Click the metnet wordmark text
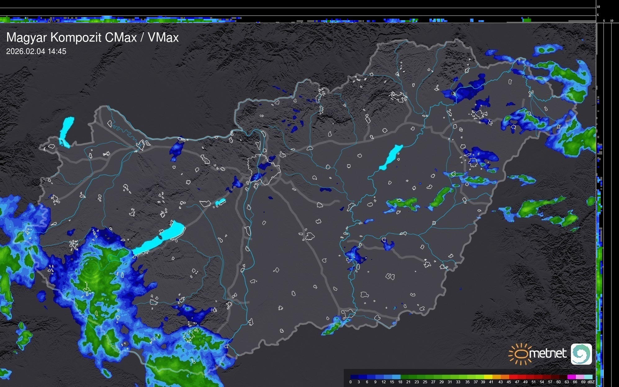 [548, 353]
